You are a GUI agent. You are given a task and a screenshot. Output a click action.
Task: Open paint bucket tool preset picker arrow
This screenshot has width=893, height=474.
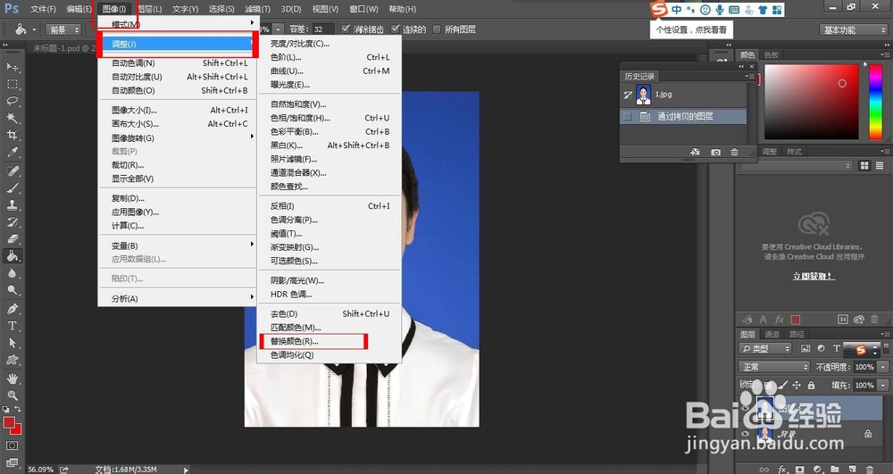[x=34, y=29]
